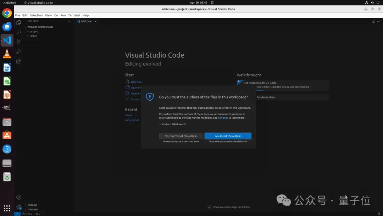Viewport: 383px width, 216px height.
Task: Follow the our docs link
Action: pyautogui.click(x=223, y=118)
